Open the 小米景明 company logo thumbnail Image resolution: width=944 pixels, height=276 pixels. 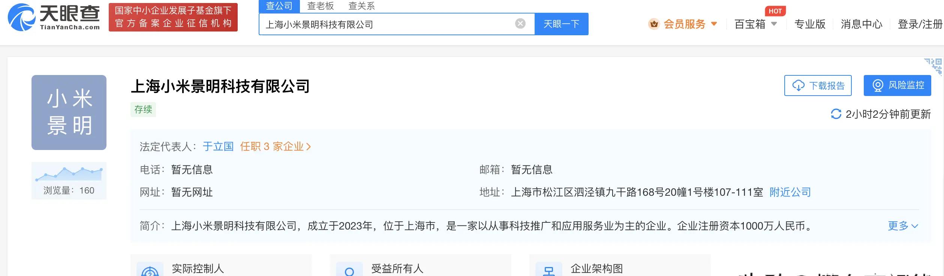pyautogui.click(x=69, y=112)
